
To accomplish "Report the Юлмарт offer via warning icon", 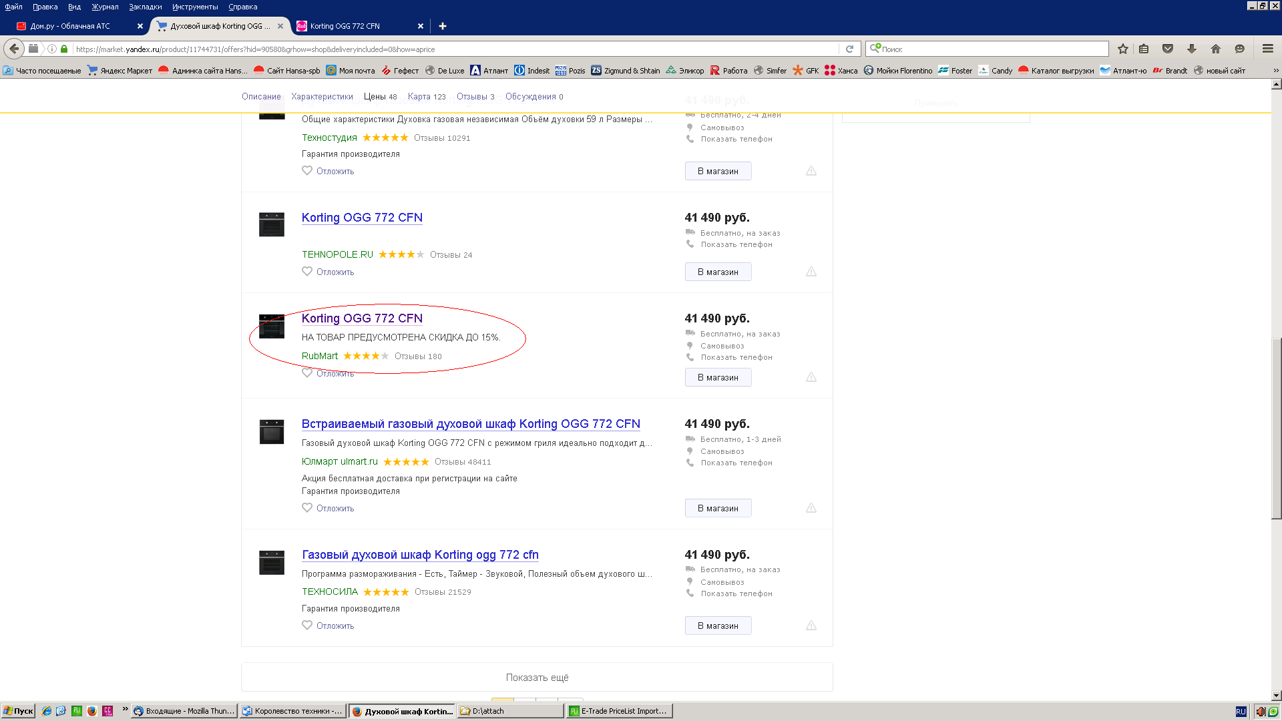I will coord(811,508).
